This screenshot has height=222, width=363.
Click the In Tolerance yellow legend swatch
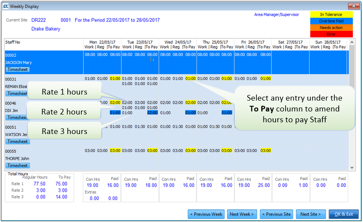pyautogui.click(x=331, y=15)
